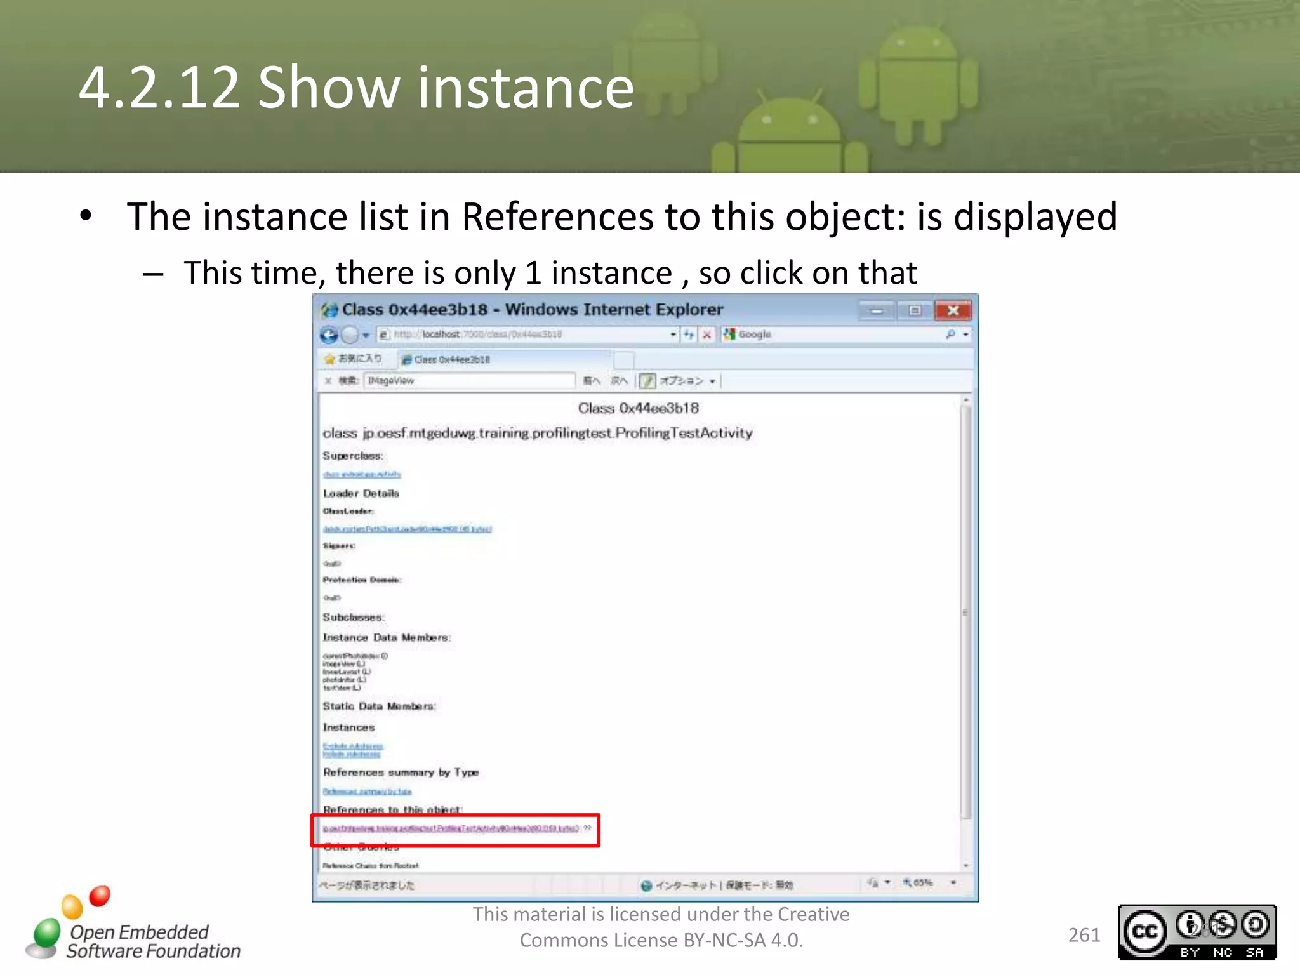1300x975 pixels.
Task: Open Favorites with the star button
Action: (353, 359)
